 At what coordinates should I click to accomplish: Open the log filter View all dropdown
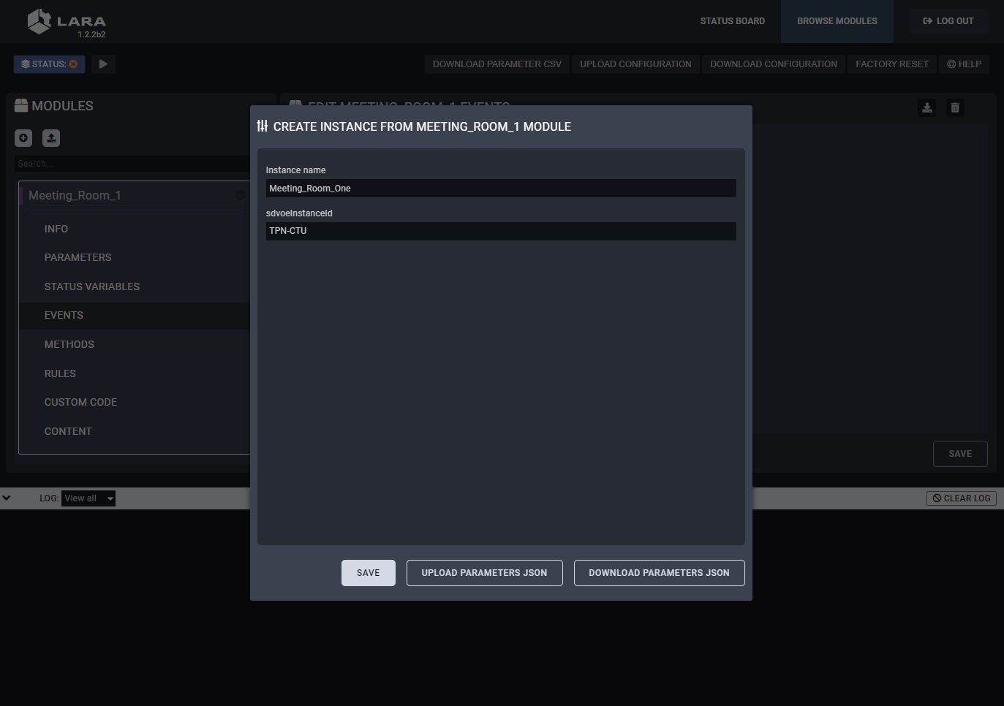[x=88, y=498]
